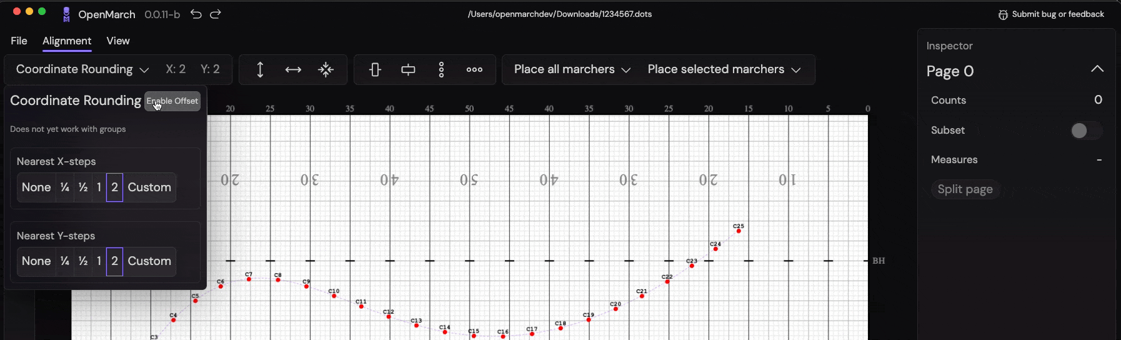Viewport: 1121px width, 340px height.
Task: Select ¼ under Nearest X-steps
Action: click(65, 187)
